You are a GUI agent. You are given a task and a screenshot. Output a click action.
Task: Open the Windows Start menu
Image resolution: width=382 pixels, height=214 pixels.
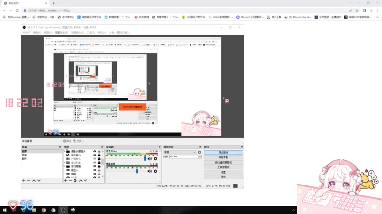(5, 210)
